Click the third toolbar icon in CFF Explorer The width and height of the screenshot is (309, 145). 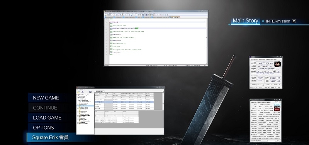point(90,92)
